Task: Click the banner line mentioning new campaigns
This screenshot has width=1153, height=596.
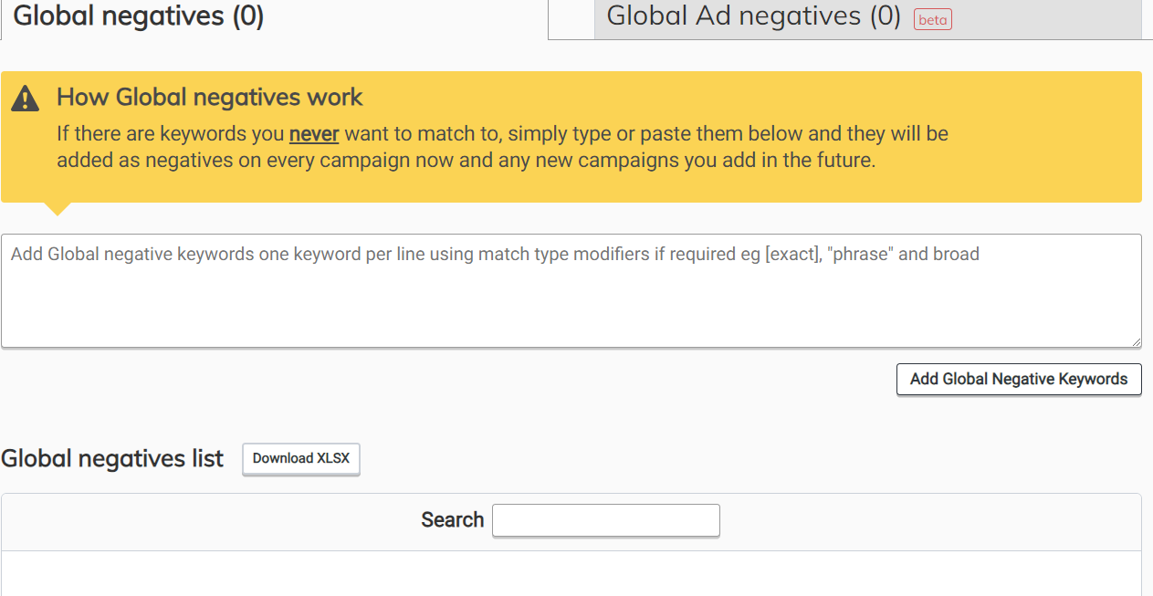Action: (466, 161)
